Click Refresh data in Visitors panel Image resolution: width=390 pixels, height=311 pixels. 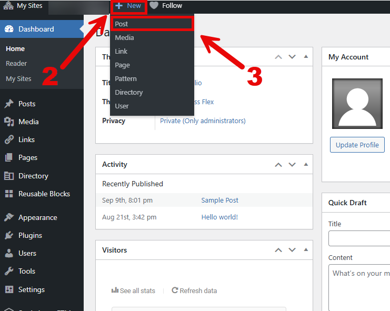coord(194,290)
